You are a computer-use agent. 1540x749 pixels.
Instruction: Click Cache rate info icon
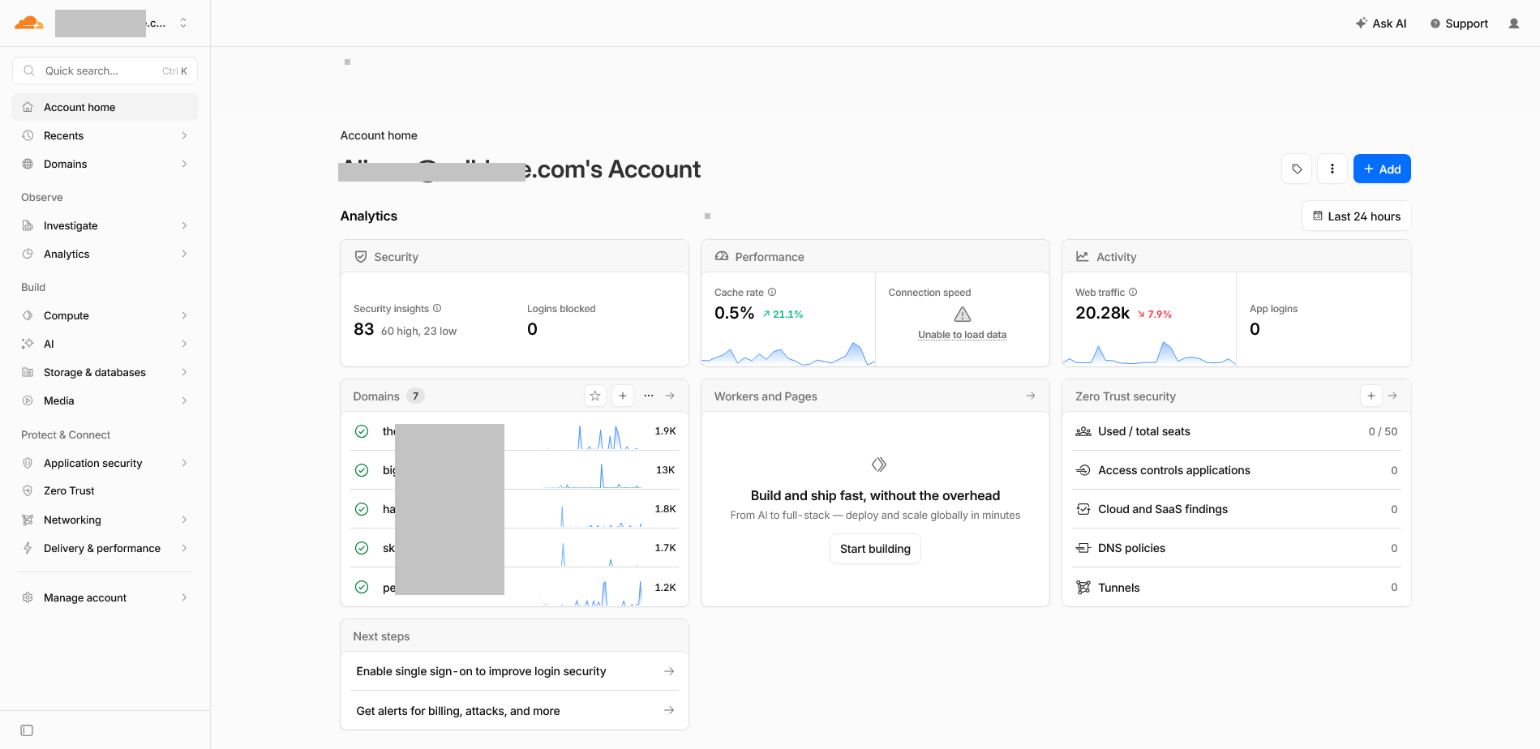click(772, 292)
